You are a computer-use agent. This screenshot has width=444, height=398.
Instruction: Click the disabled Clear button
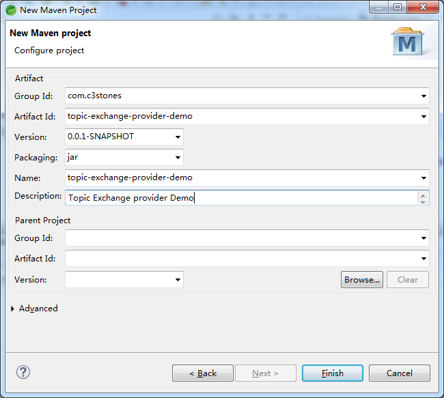point(408,280)
